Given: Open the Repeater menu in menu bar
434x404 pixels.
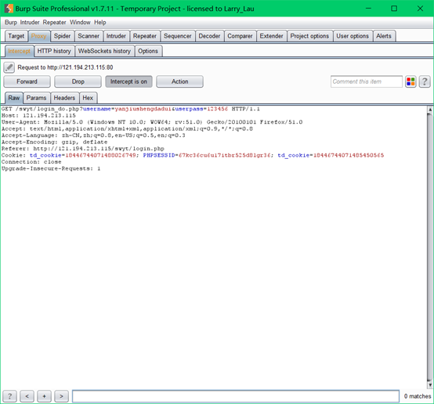Looking at the screenshot, I should pos(54,23).
